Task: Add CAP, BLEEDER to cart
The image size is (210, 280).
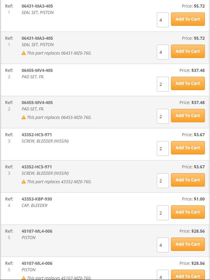Action: coord(188,212)
